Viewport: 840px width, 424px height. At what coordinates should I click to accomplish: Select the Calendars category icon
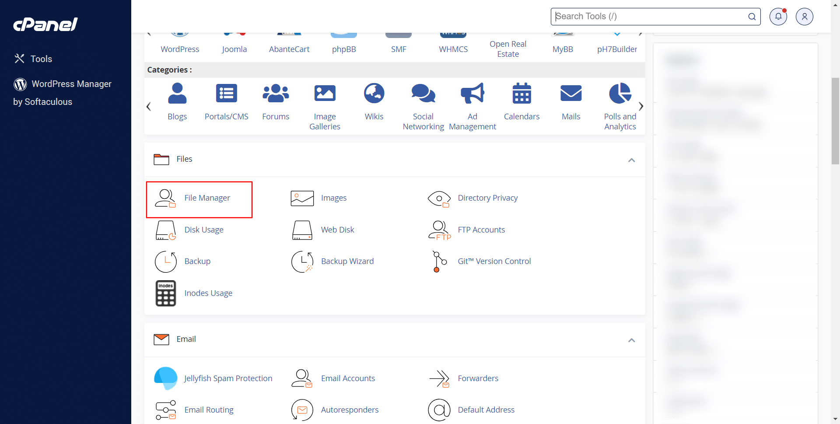pos(522,93)
